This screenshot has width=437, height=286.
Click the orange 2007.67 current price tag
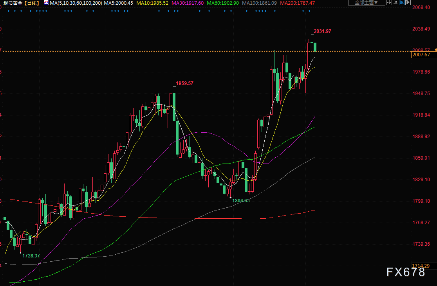click(421, 55)
